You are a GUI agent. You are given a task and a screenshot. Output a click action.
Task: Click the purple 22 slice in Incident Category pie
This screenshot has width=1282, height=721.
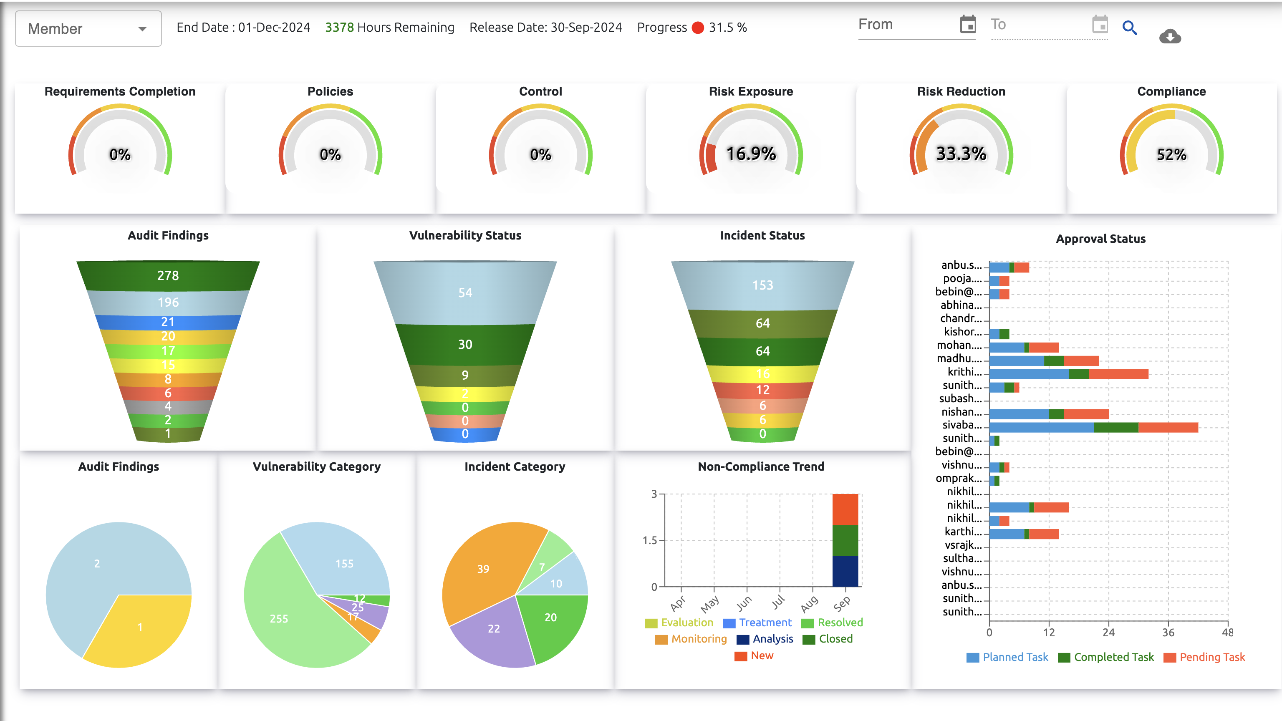494,629
